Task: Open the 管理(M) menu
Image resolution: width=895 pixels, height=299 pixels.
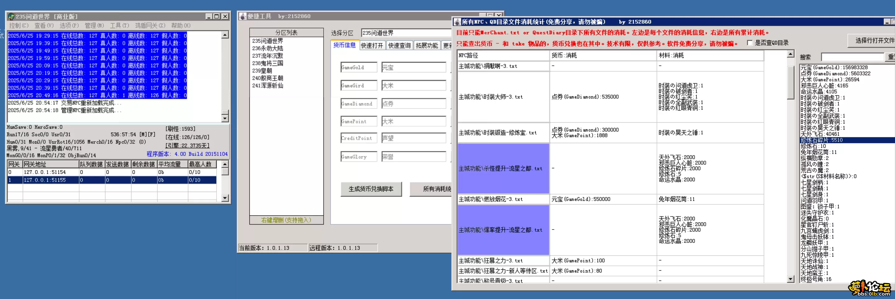Action: pyautogui.click(x=94, y=25)
